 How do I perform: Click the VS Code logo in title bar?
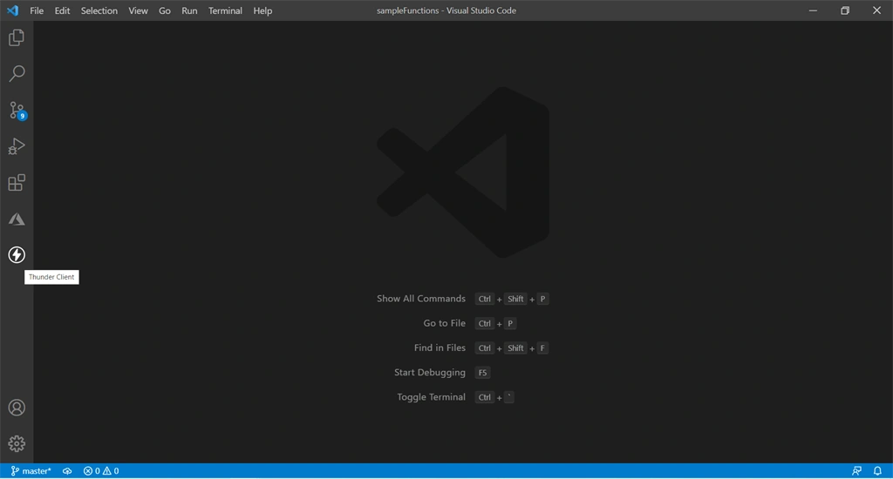click(x=12, y=10)
